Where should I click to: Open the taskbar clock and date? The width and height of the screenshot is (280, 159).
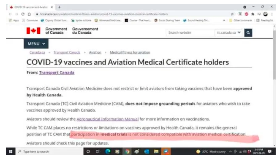coord(258,151)
